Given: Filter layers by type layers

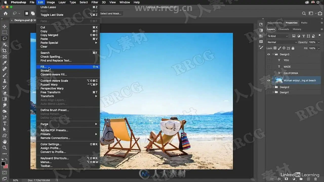Looking at the screenshot, I should 304,36.
